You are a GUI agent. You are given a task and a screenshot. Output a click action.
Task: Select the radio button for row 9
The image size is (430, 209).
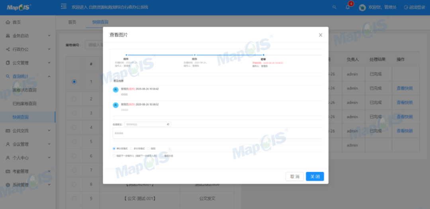74,198
